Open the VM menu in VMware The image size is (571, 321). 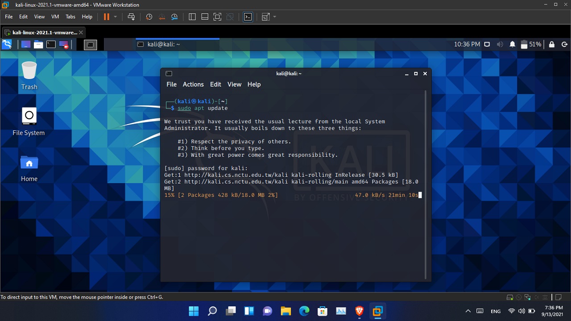(x=55, y=17)
